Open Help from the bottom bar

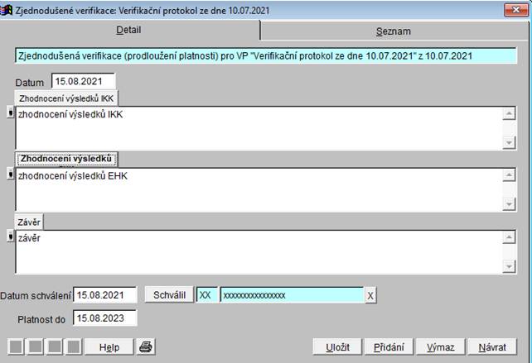coord(109,346)
